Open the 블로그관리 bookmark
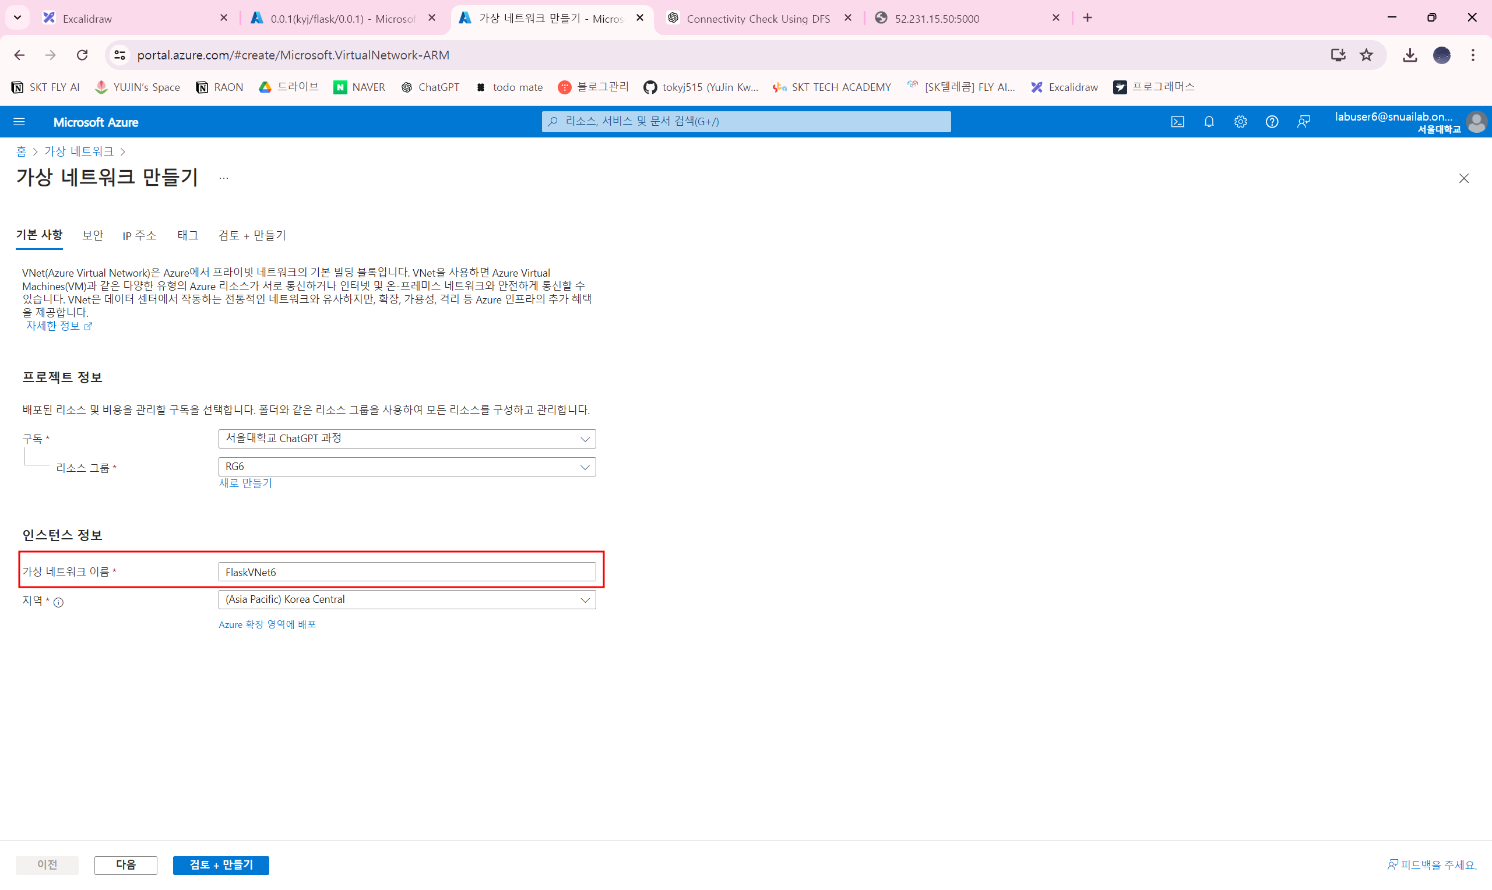The height and width of the screenshot is (890, 1492). 593,87
